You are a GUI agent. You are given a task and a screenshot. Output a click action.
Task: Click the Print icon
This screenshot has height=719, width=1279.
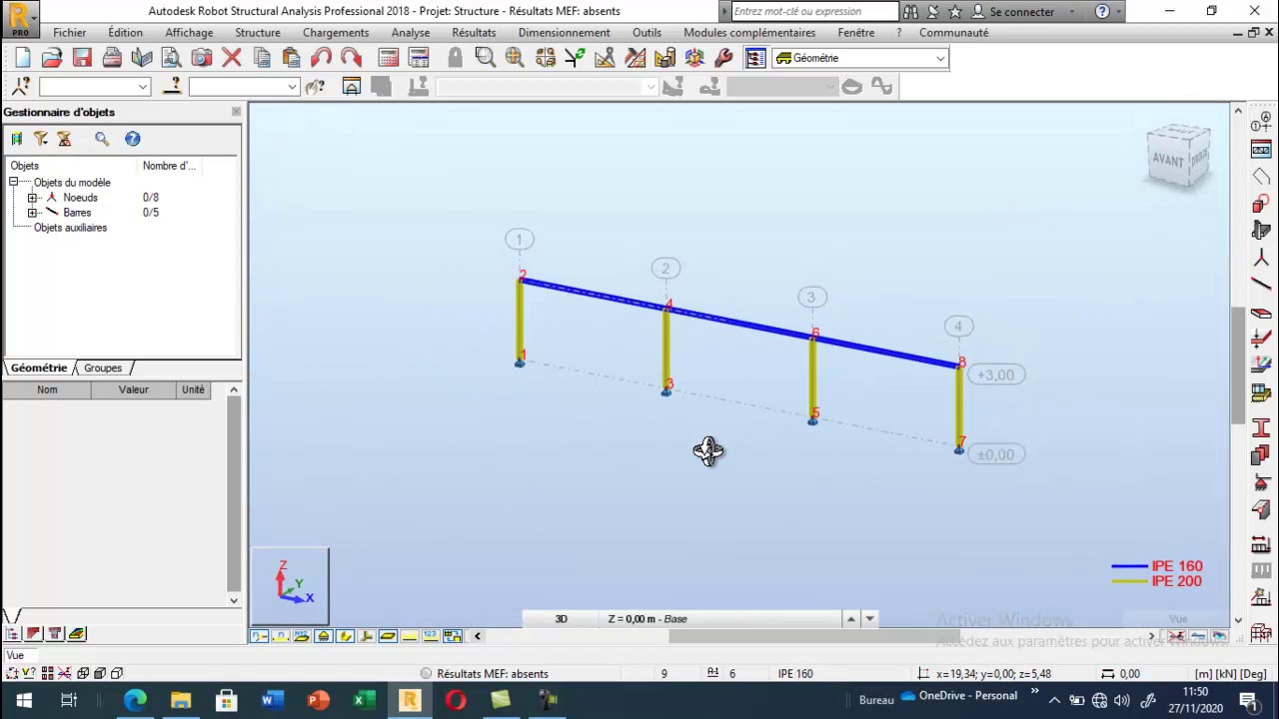(112, 58)
